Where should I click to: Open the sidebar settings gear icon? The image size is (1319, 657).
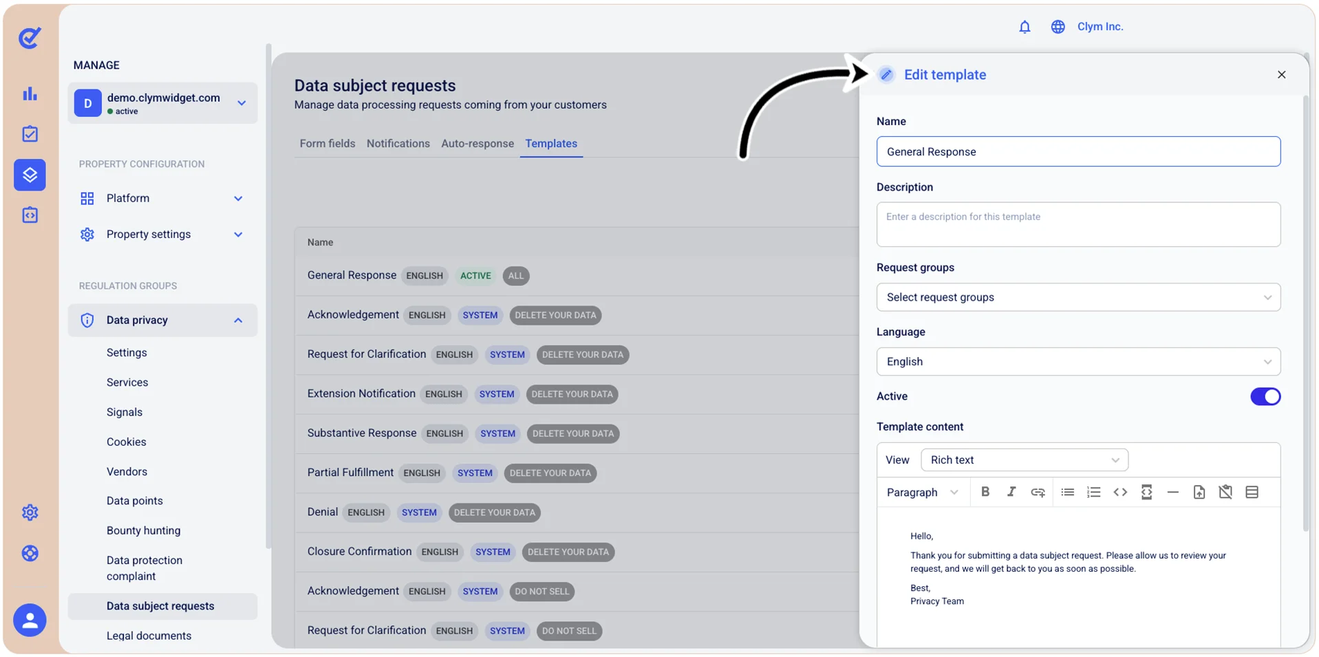coord(30,513)
